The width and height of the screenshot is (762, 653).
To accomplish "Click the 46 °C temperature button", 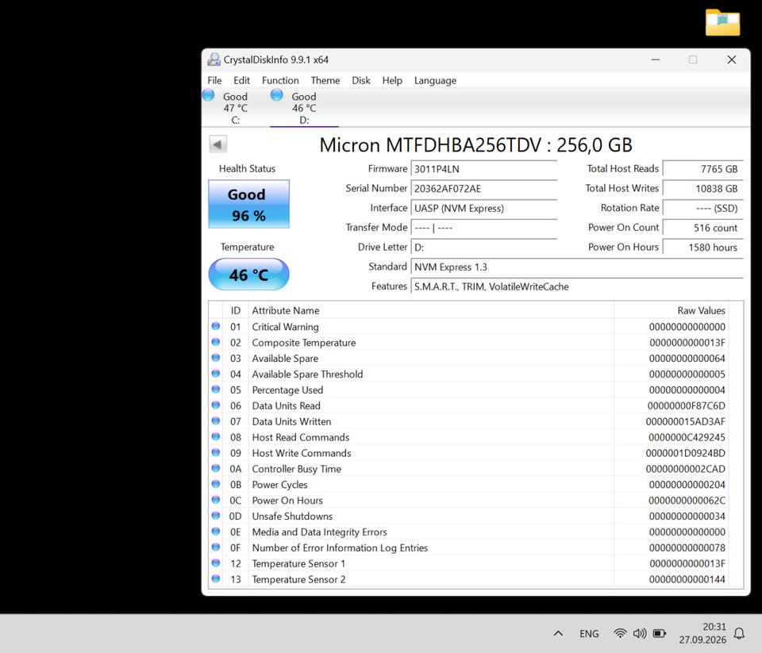I will point(248,275).
